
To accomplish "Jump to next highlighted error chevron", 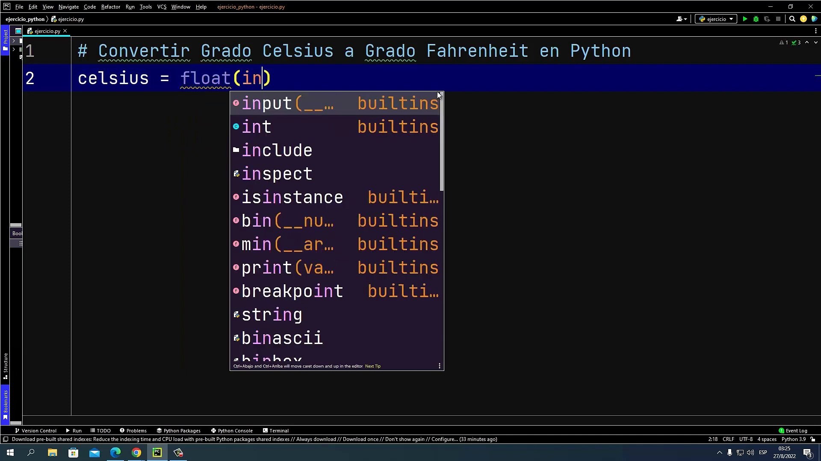I will [815, 42].
